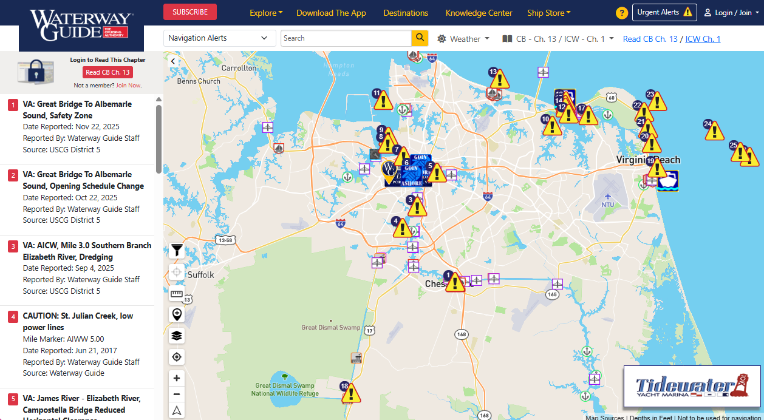Image resolution: width=764 pixels, height=420 pixels.
Task: Open the Explore menu
Action: [x=266, y=13]
